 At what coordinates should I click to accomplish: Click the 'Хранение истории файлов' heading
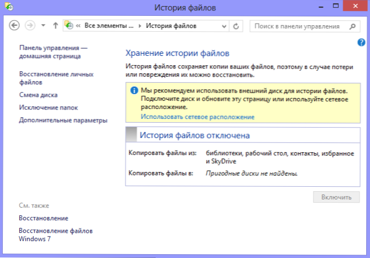click(177, 53)
